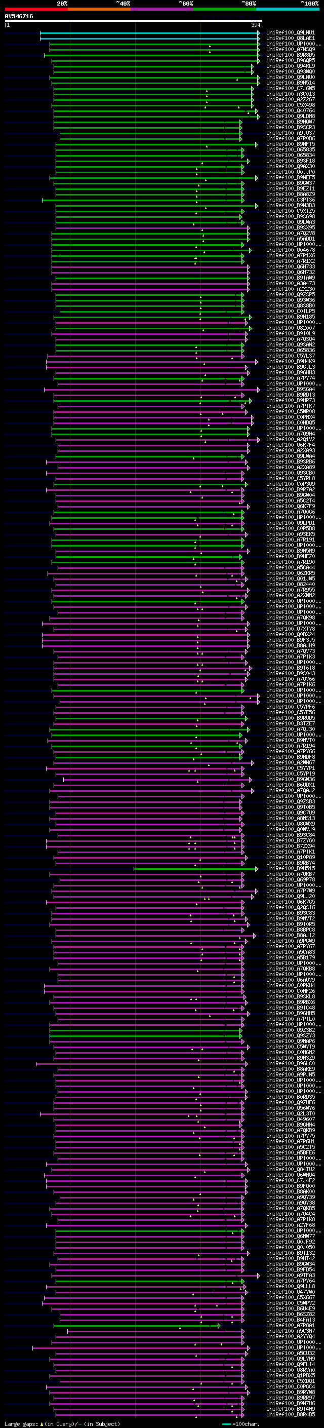Click the UniRef100_A8MS13 hit name

pos(291,818)
